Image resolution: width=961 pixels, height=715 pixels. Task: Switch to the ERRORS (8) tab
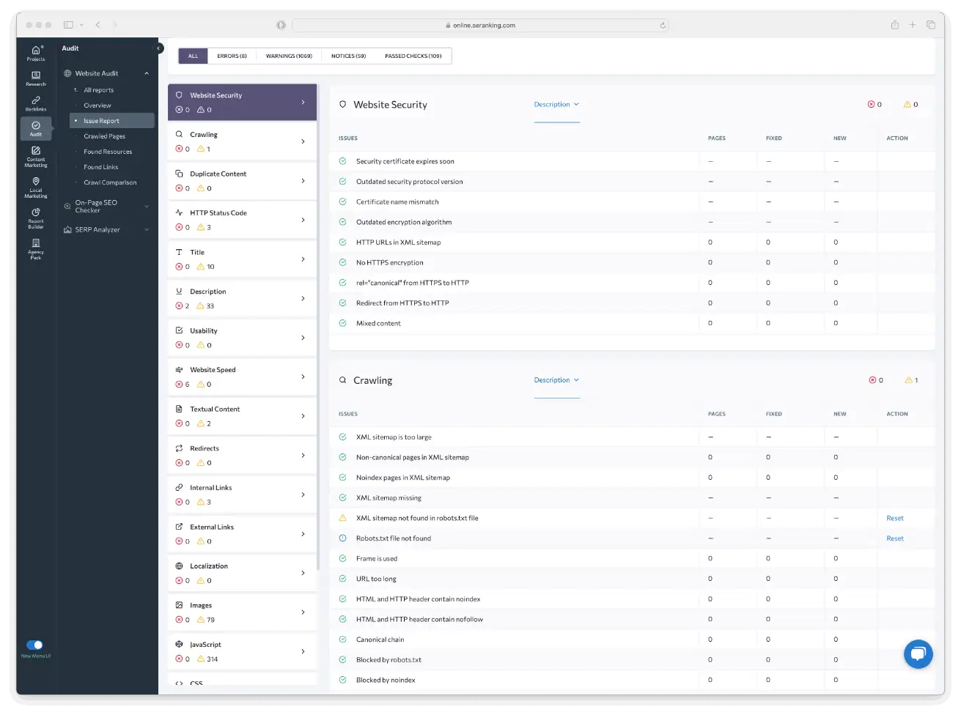pyautogui.click(x=232, y=56)
